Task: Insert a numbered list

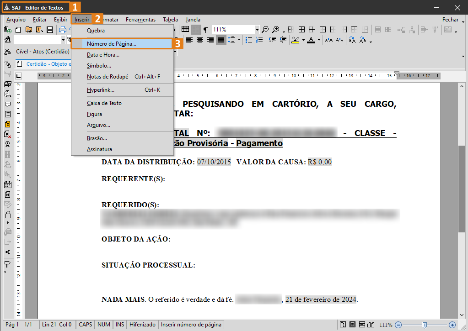Action: (259, 40)
